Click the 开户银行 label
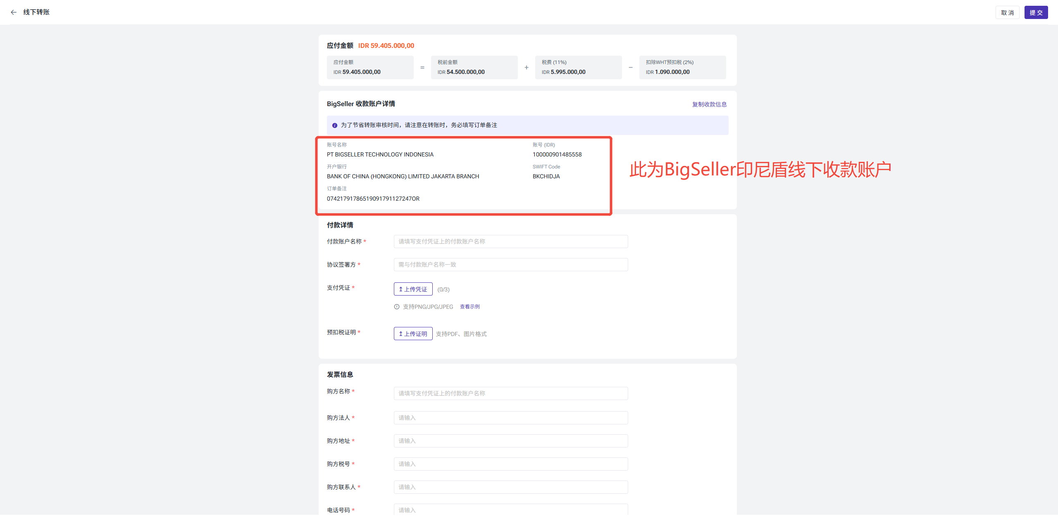The width and height of the screenshot is (1058, 528). pos(337,167)
